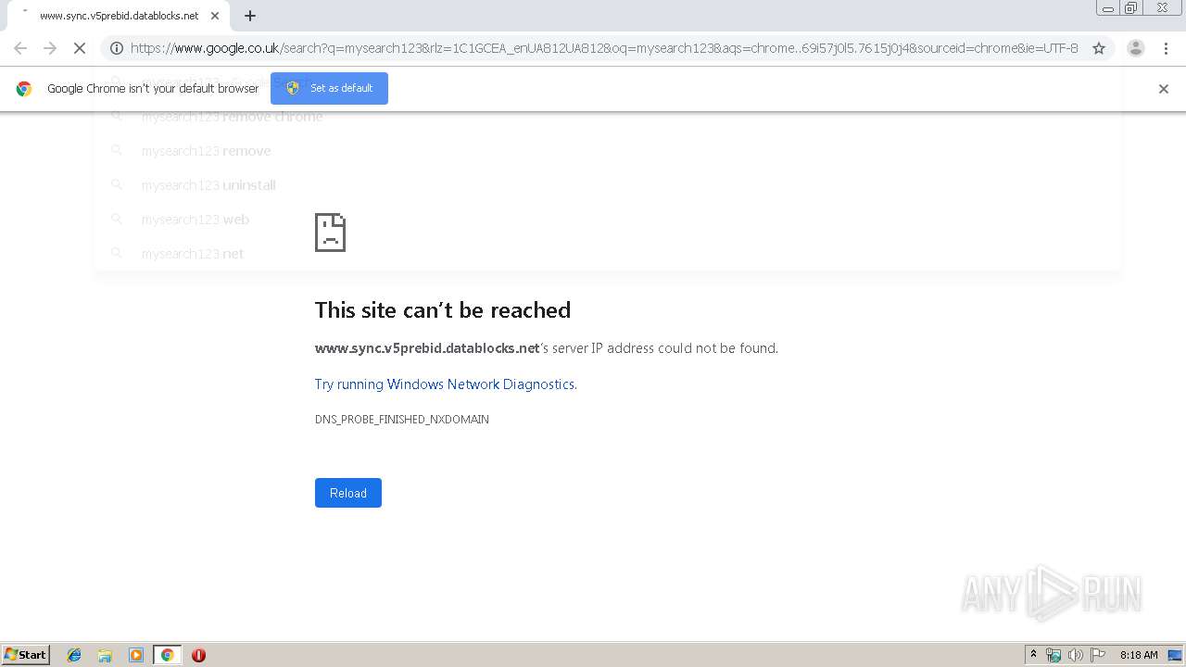Switch to Chrome in the taskbar

pyautogui.click(x=167, y=655)
